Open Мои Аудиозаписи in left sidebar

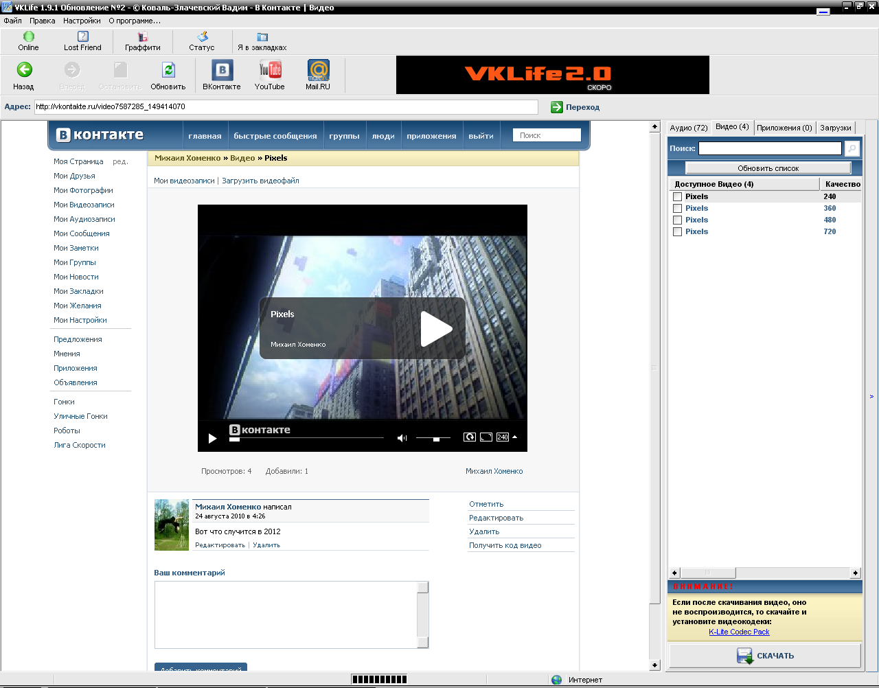point(84,219)
